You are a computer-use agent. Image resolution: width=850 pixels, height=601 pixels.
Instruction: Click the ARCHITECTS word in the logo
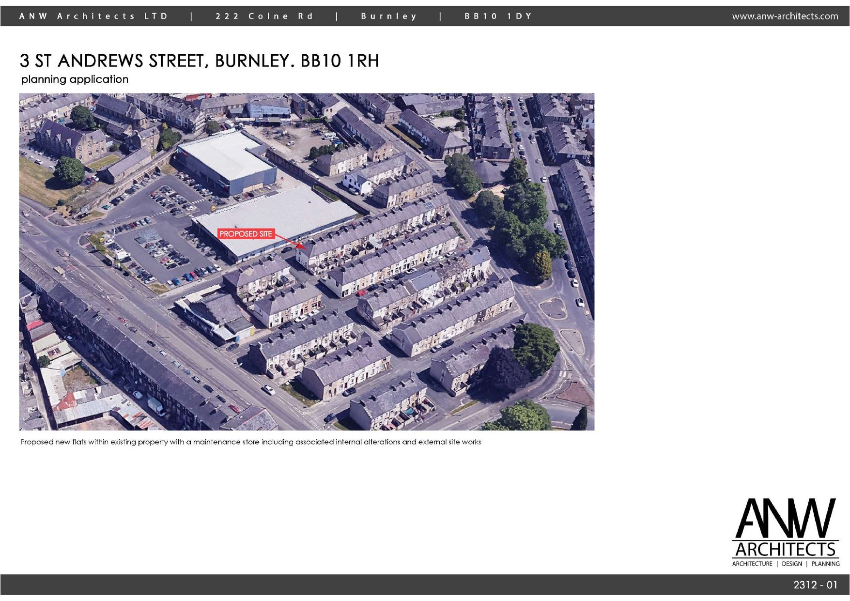pyautogui.click(x=785, y=549)
